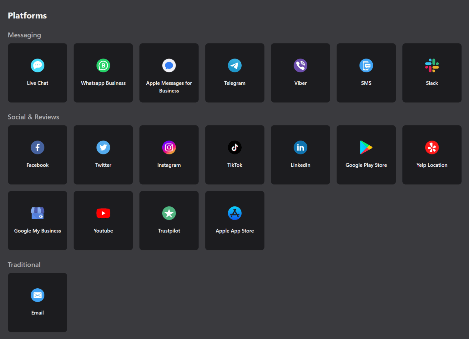Open the SMS label
The width and height of the screenshot is (469, 339).
click(366, 83)
